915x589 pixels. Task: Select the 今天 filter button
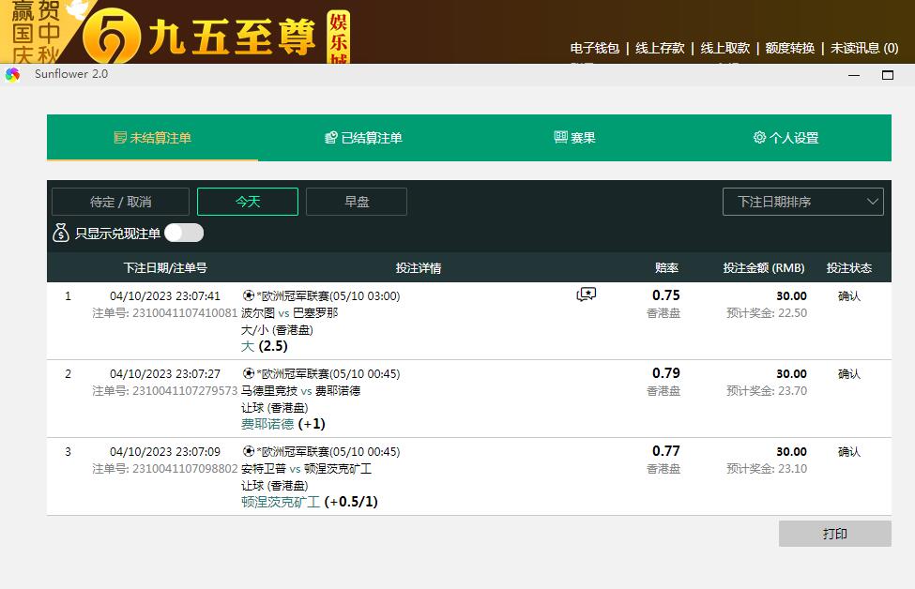click(248, 202)
